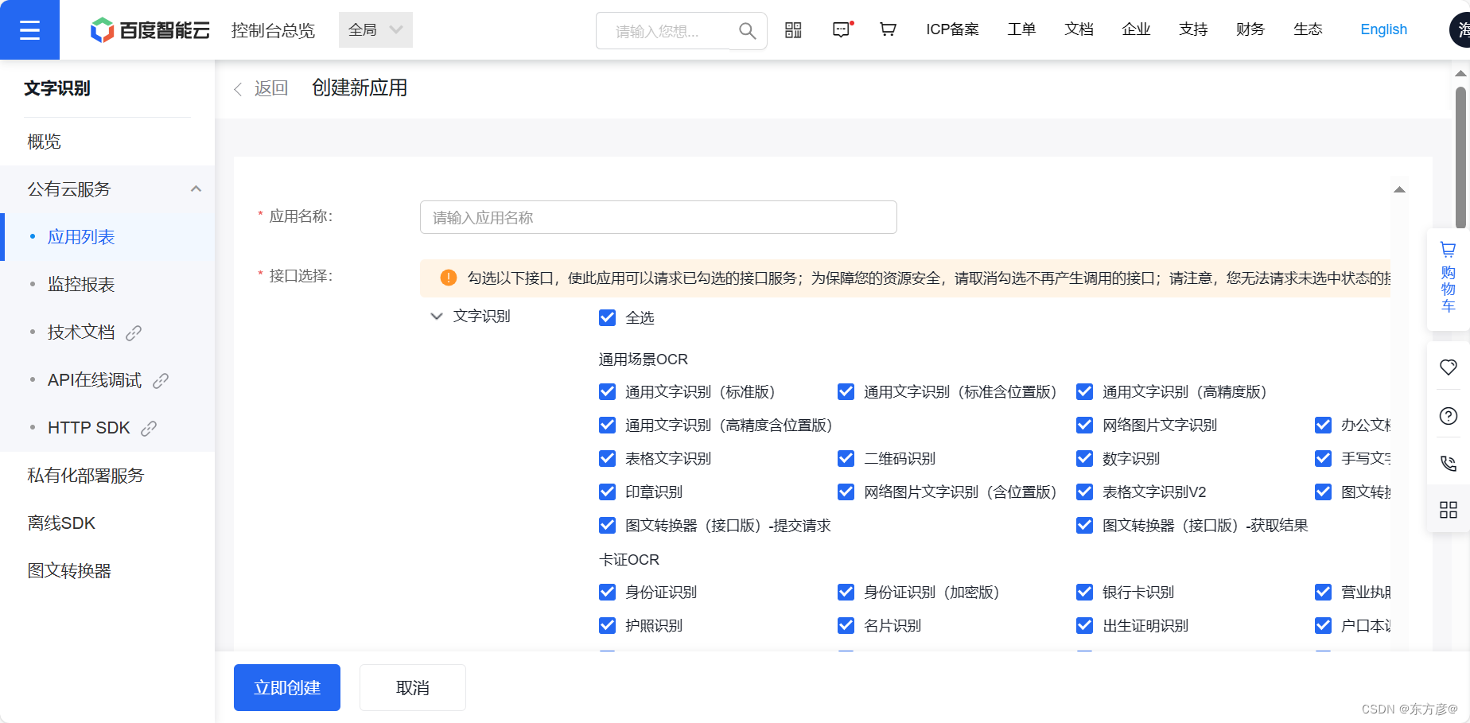
Task: Click the four-squares apps icon on right
Action: coord(1449,510)
